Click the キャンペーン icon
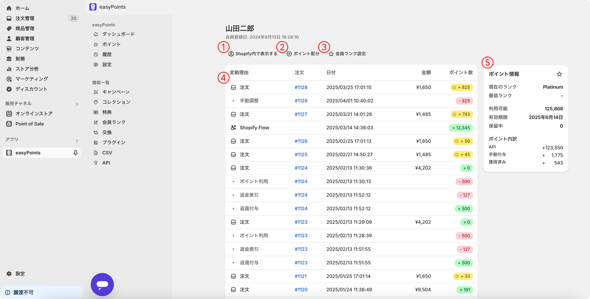The width and height of the screenshot is (590, 299). tap(96, 92)
